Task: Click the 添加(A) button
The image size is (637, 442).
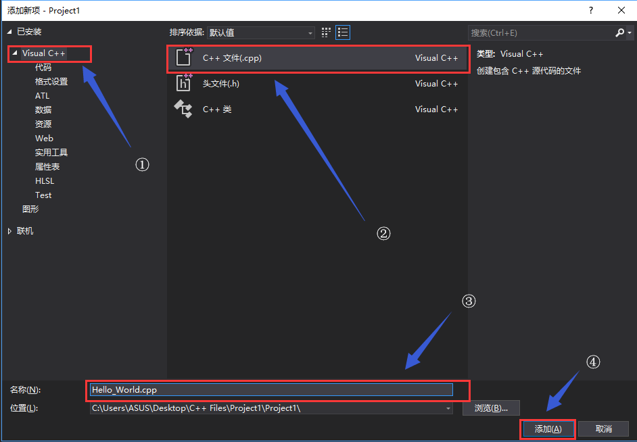Action: pos(548,429)
